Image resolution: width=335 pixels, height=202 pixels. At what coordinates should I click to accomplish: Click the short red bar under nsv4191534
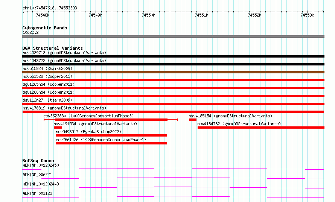[x=58, y=128]
